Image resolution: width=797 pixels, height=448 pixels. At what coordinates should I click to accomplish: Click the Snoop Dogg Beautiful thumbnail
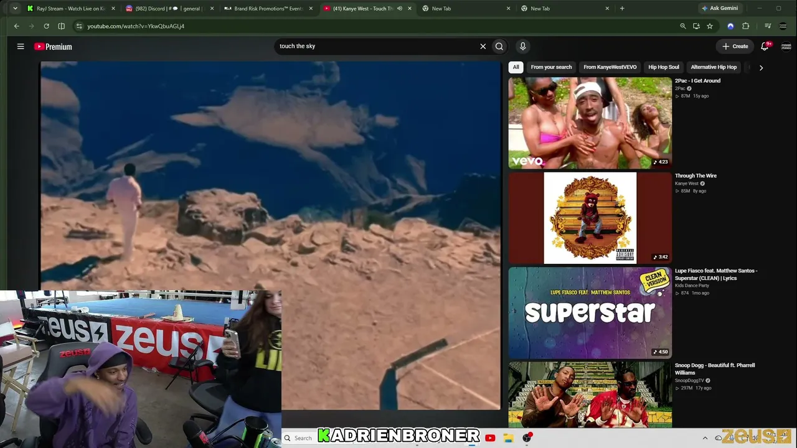tap(590, 395)
